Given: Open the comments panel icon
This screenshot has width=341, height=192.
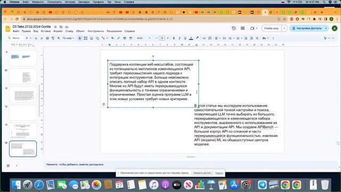Looking at the screenshot, I should tap(243, 28).
